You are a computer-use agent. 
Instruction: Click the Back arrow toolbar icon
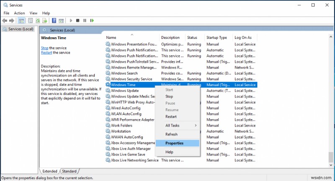click(x=5, y=20)
